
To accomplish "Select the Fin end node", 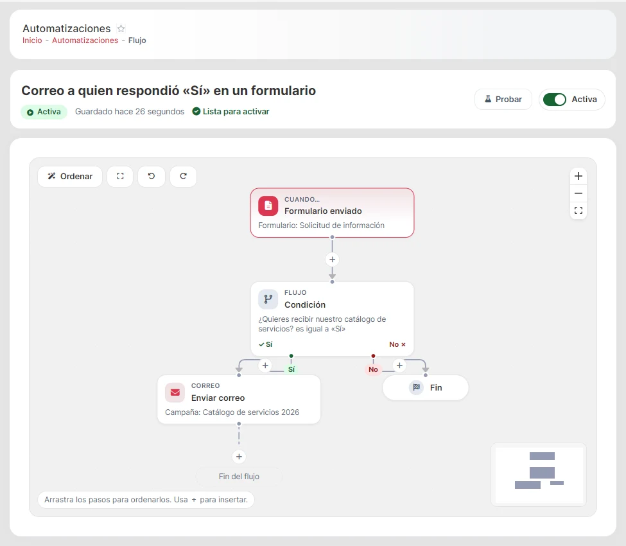I will click(426, 387).
